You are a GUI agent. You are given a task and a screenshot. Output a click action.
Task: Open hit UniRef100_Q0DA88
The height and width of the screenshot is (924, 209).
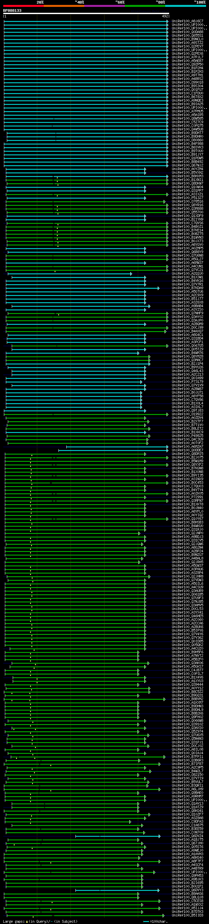(187, 32)
